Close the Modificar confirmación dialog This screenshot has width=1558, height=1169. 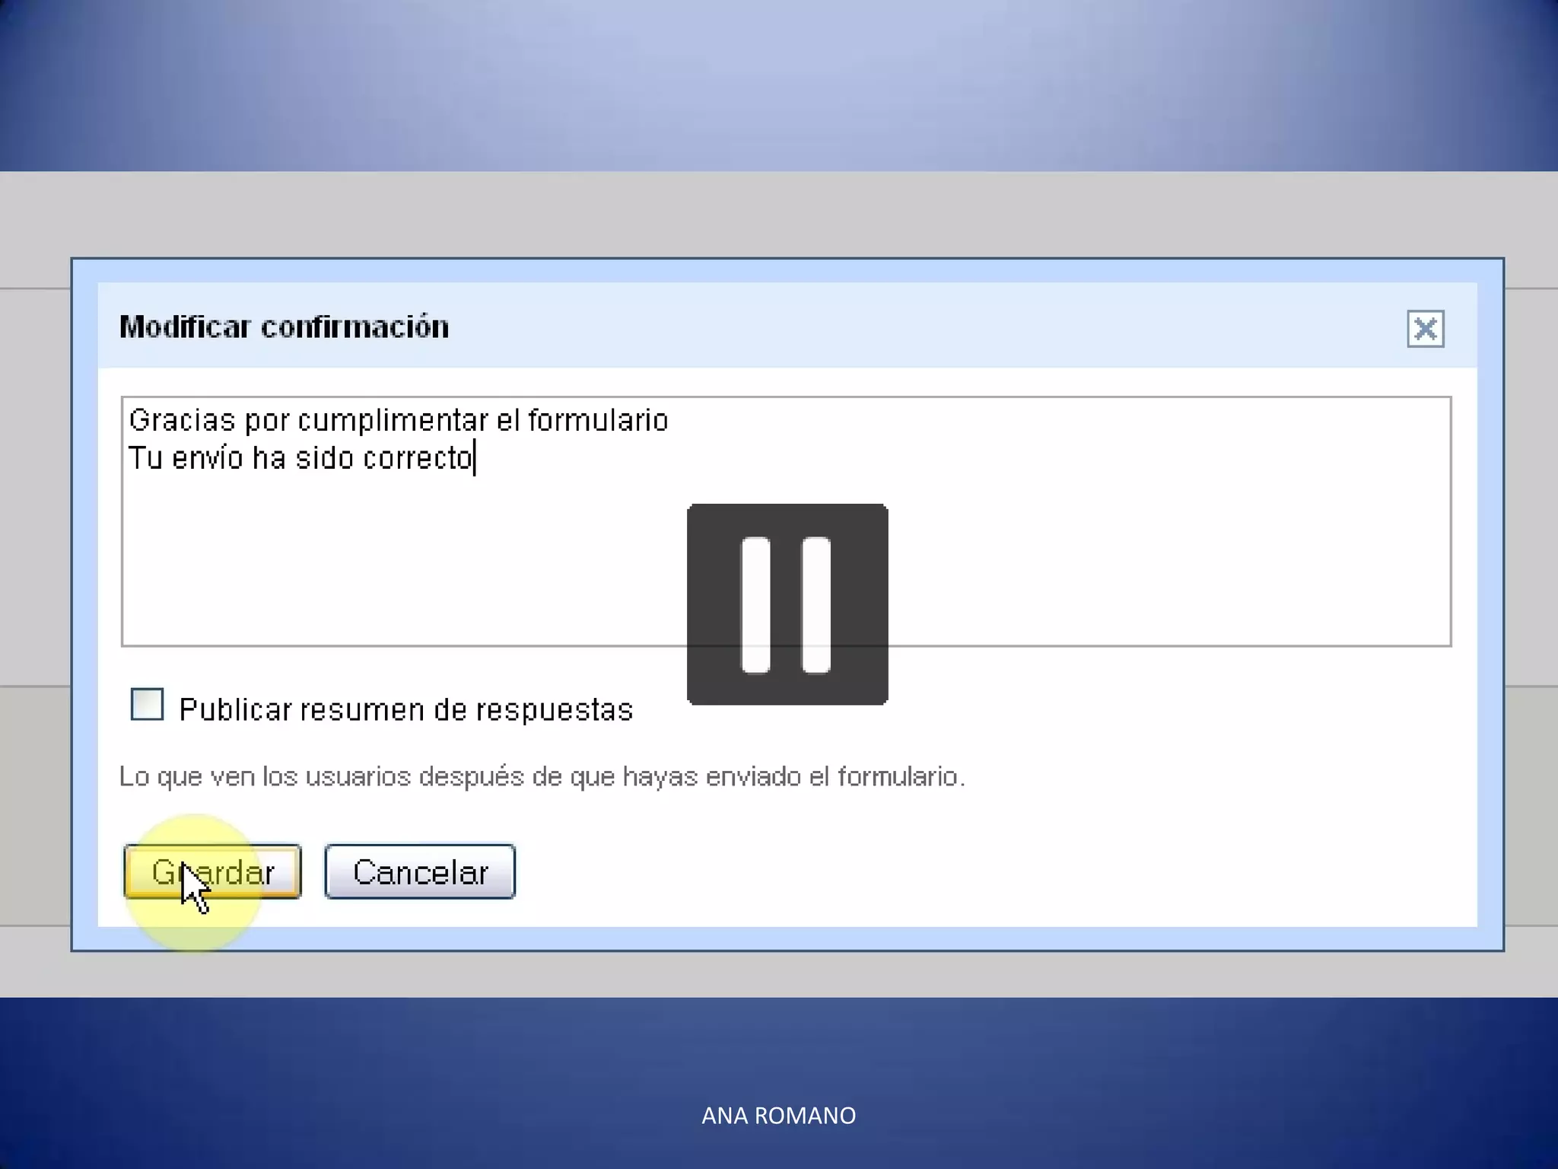pos(1425,329)
